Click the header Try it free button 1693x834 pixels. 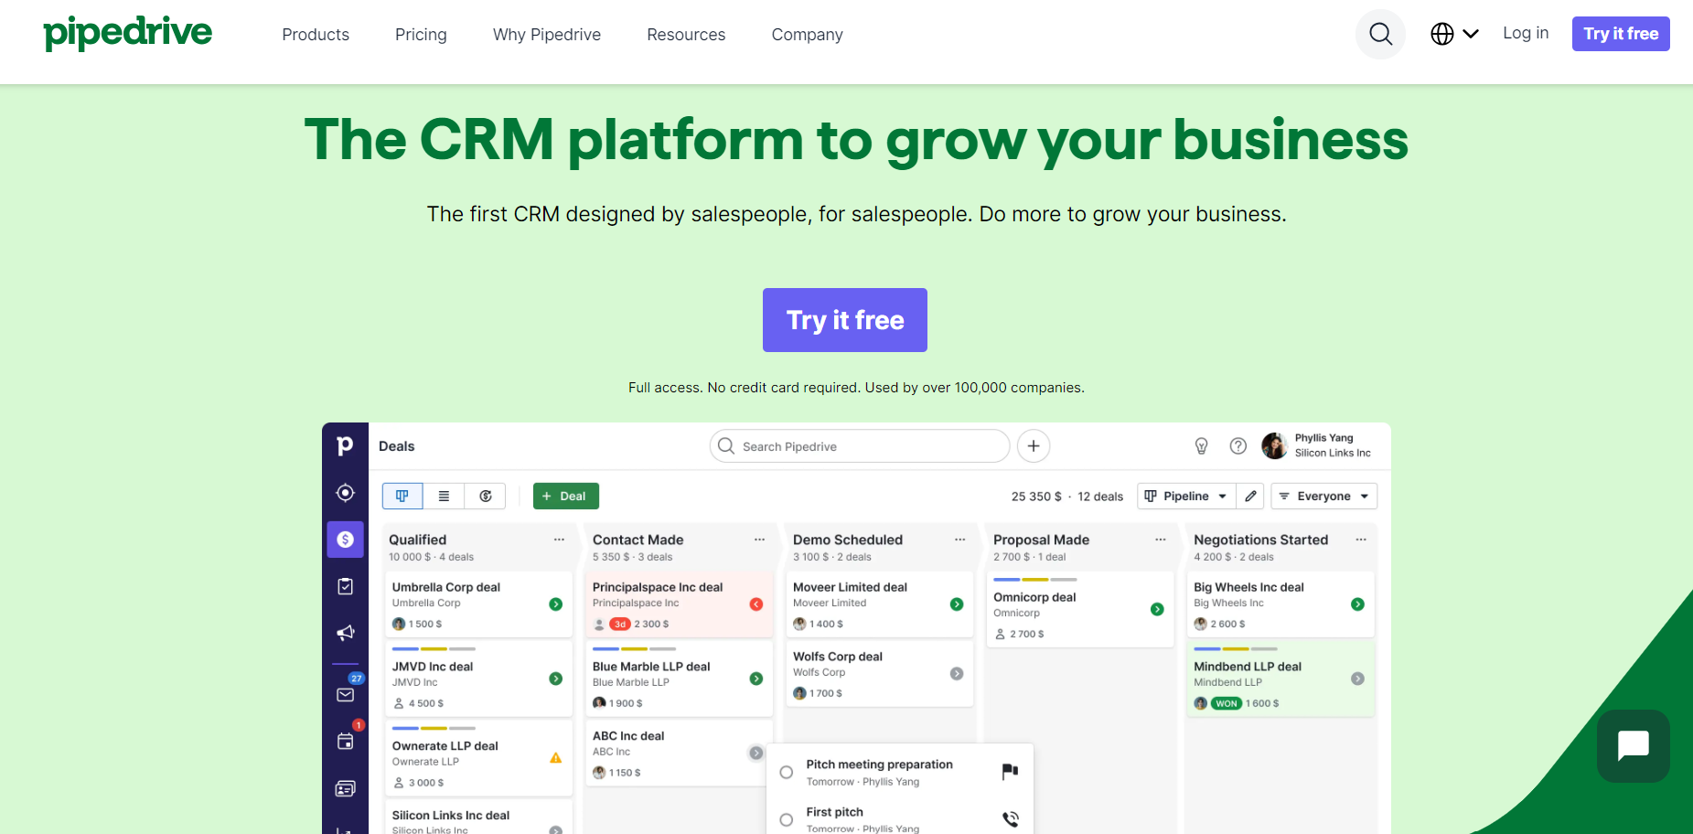coord(1621,34)
